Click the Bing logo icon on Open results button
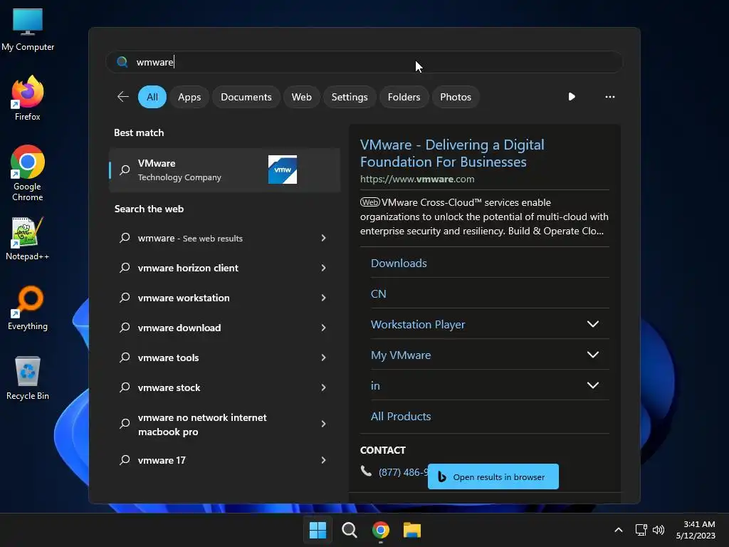The height and width of the screenshot is (547, 729). [x=441, y=476]
